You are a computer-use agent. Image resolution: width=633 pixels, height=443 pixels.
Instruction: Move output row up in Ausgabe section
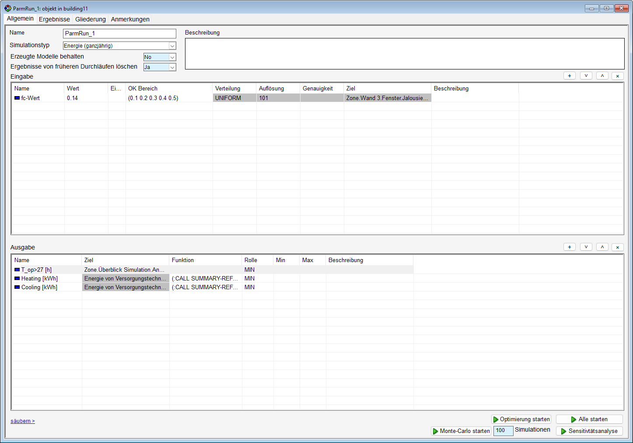point(602,247)
